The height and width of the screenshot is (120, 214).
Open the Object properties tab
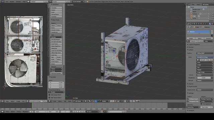click(x=201, y=24)
